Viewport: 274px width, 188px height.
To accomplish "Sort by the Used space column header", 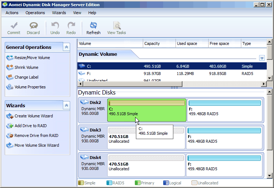I will tap(192, 43).
